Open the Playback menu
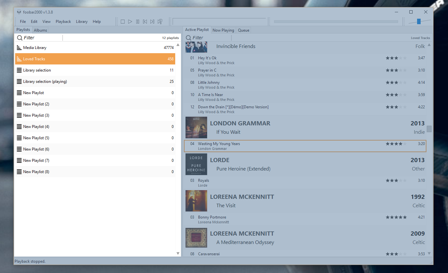The image size is (448, 273). (x=63, y=22)
